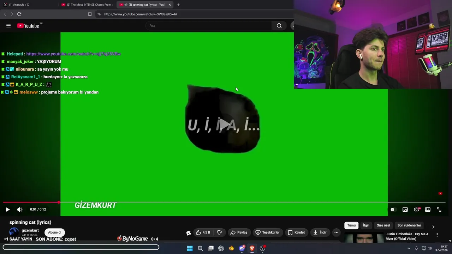Viewport: 452px width, 254px height.
Task: Reload the page with refresh icon
Action: coord(19,14)
